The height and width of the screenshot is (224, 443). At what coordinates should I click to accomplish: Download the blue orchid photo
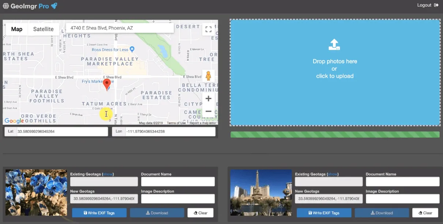[x=157, y=213]
